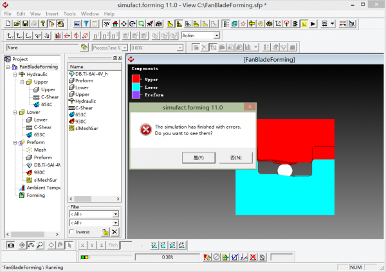Click the cyan Lower legend swatch
The image size is (386, 272).
136,87
